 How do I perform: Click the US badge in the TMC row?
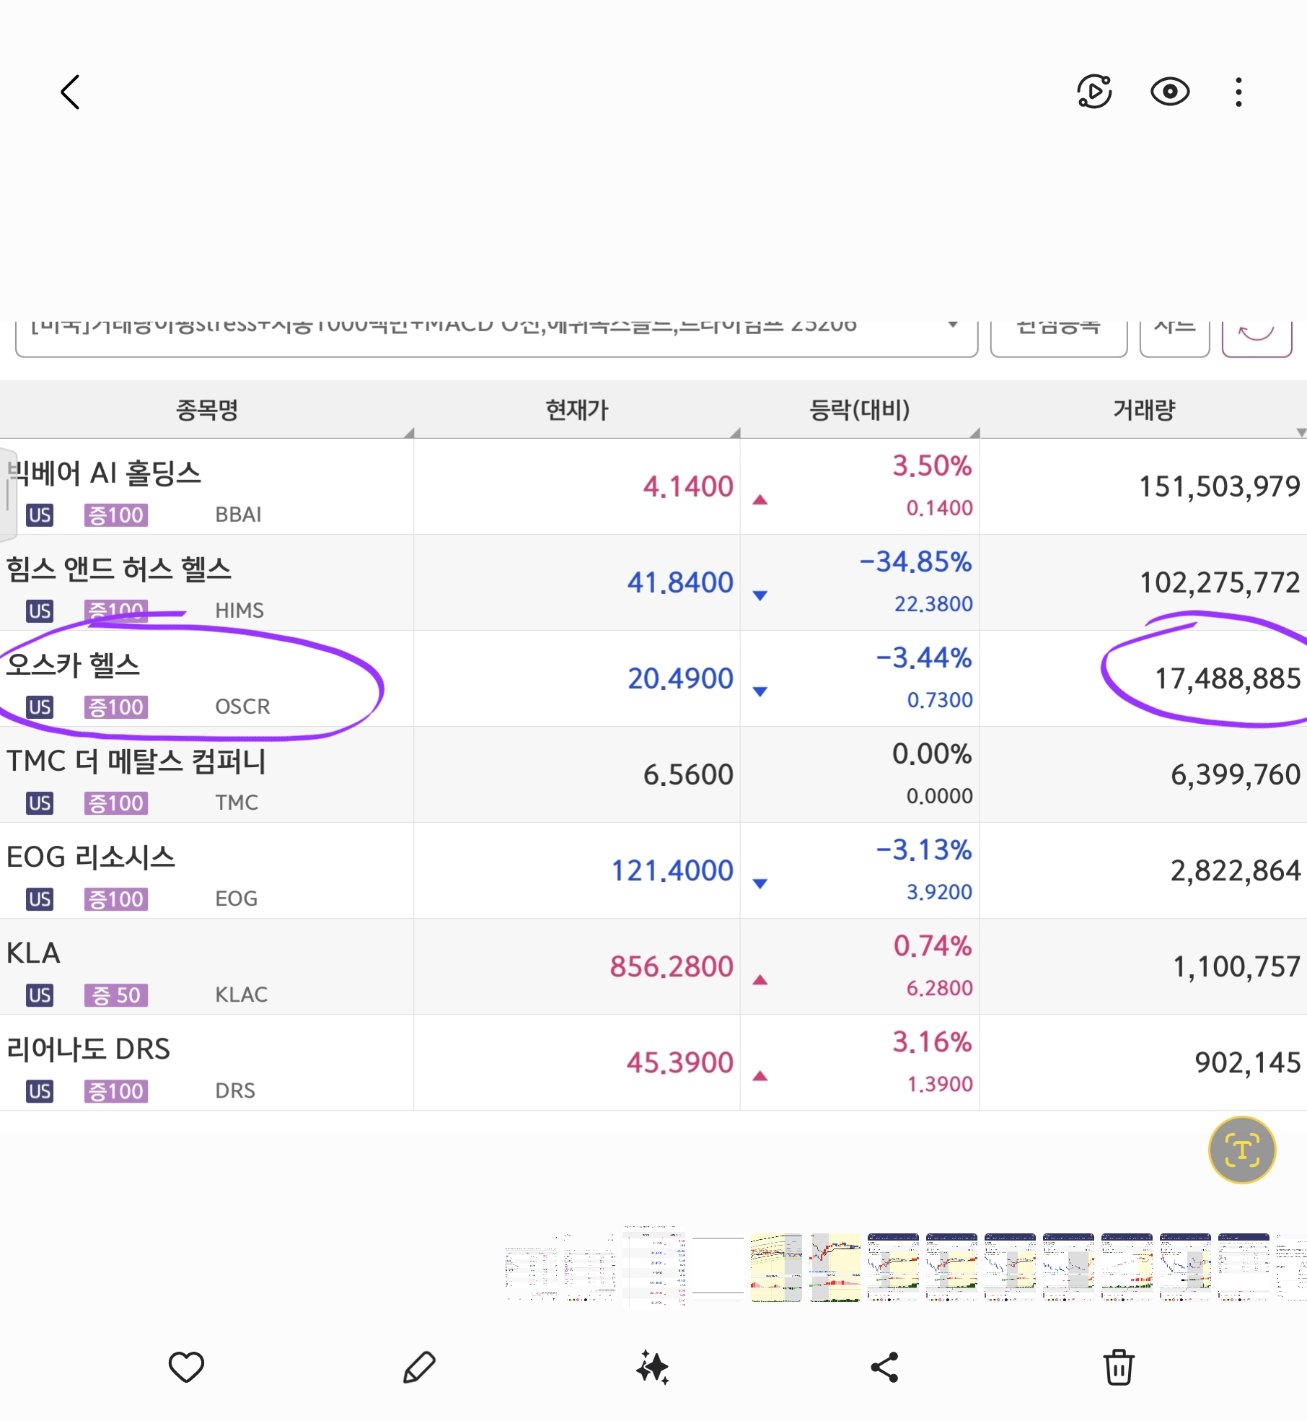coord(40,803)
